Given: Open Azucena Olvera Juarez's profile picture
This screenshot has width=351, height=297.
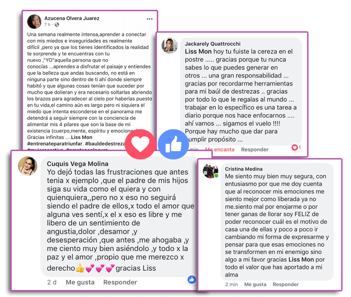Looking at the screenshot, I should pyautogui.click(x=34, y=21).
